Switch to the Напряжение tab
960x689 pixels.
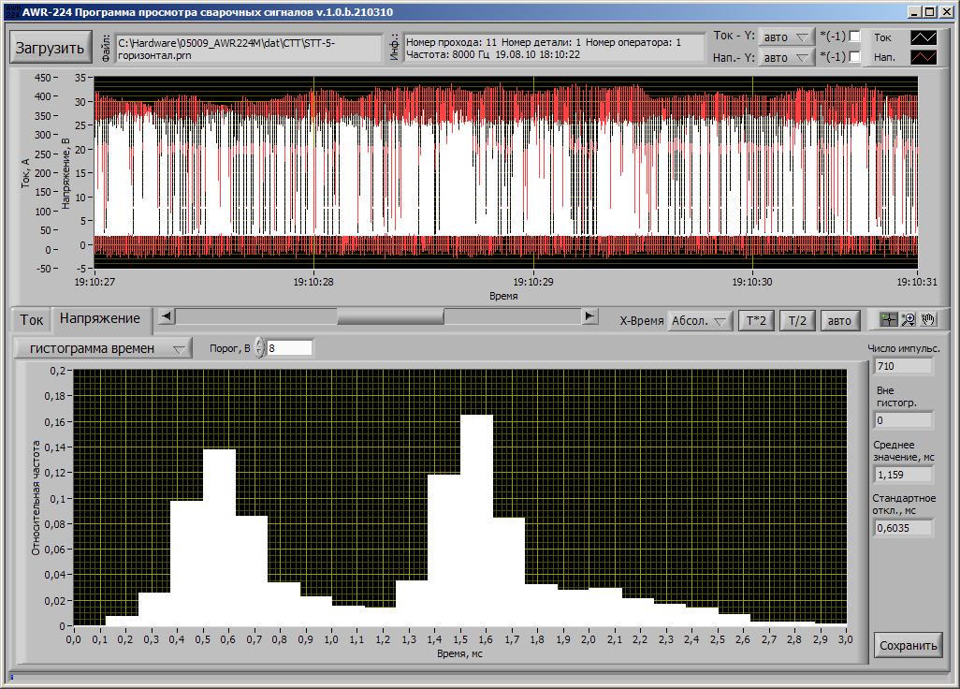click(100, 319)
